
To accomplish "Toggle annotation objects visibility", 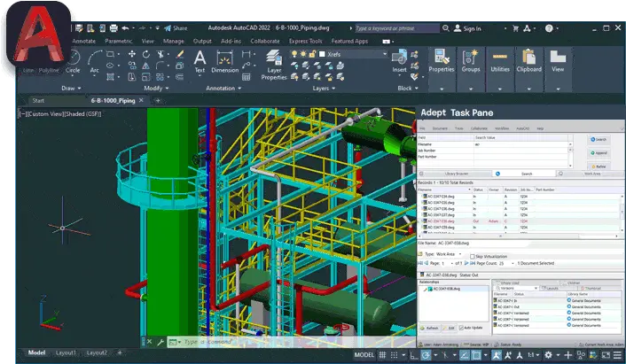I will 497,355.
